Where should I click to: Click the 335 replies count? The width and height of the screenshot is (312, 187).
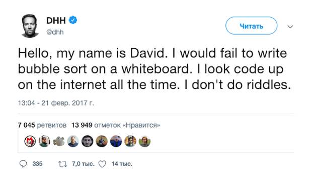[37, 164]
